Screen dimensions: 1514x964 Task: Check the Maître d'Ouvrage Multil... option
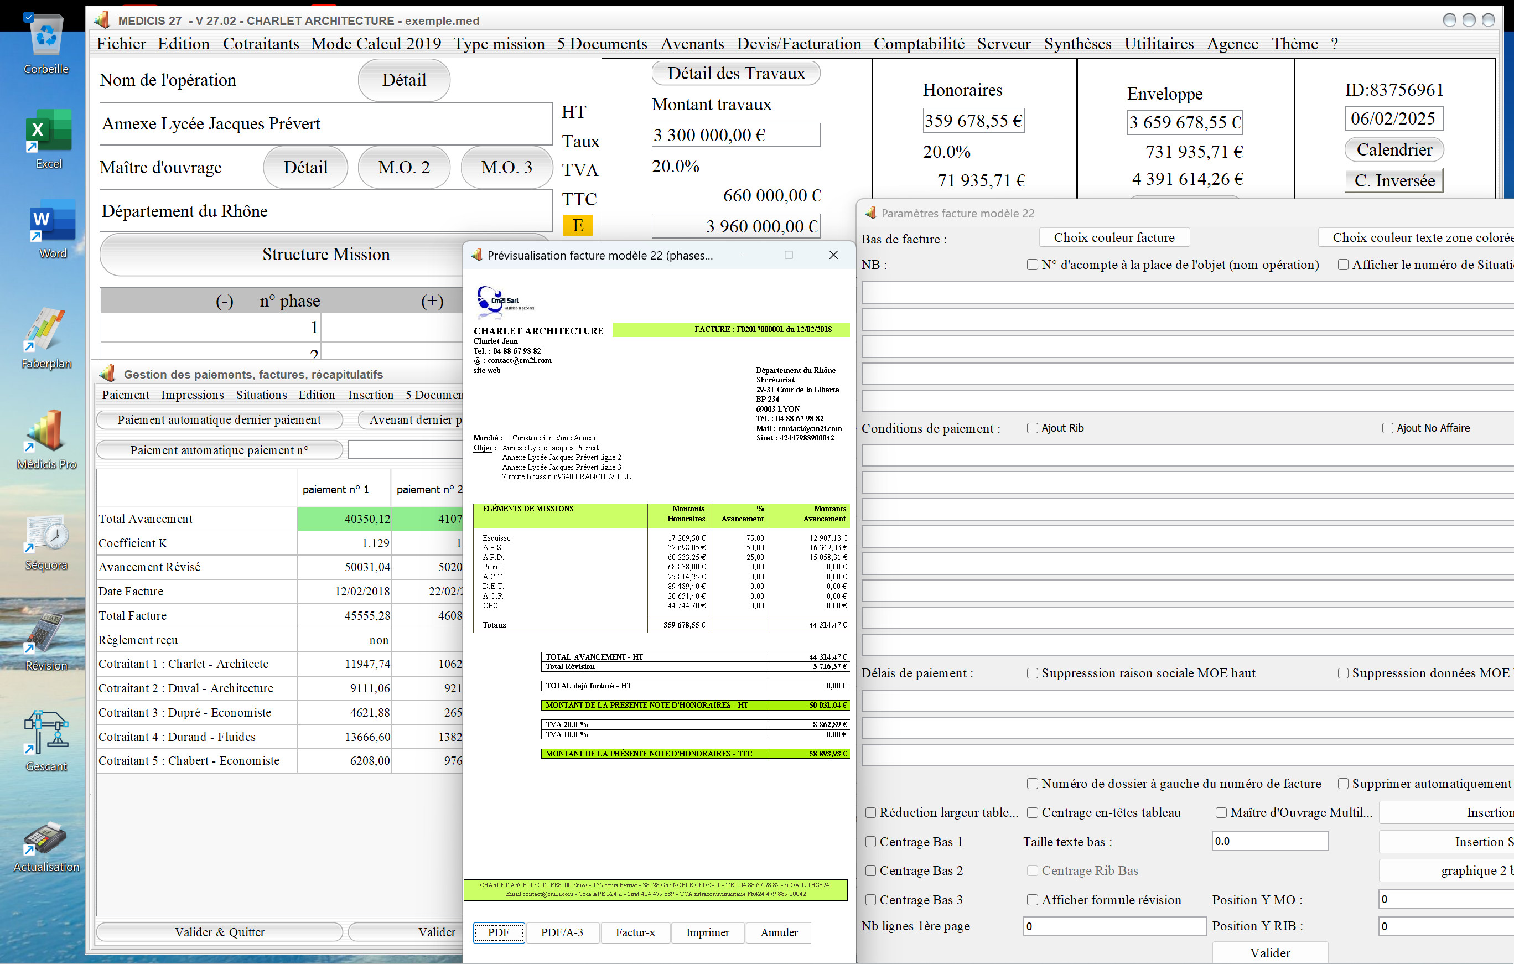click(x=1220, y=812)
